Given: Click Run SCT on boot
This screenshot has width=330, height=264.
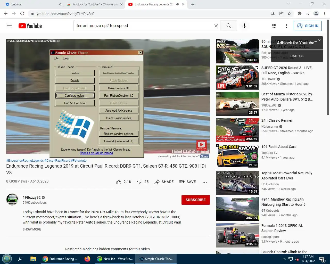Looking at the screenshot, I should (75, 103).
